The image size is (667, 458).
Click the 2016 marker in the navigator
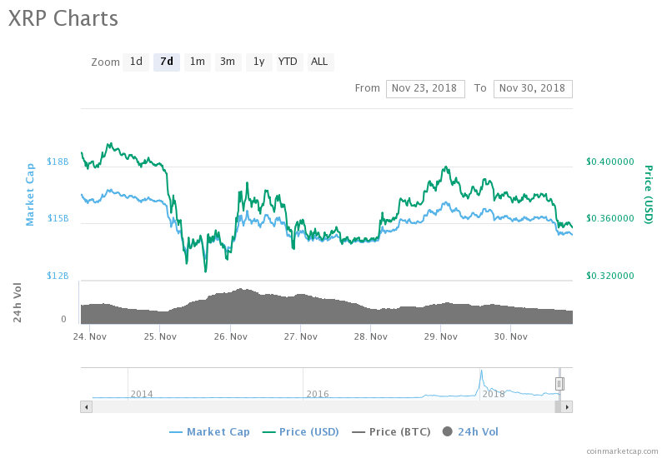(x=318, y=394)
